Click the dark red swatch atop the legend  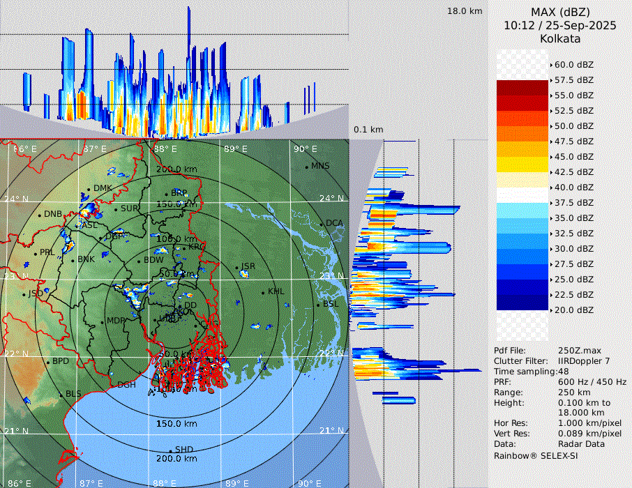click(x=522, y=87)
